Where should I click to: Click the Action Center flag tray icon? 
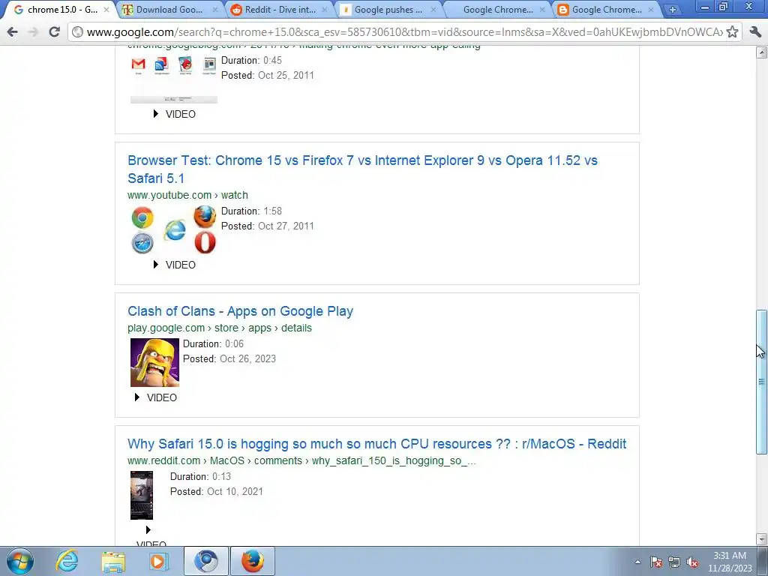655,562
